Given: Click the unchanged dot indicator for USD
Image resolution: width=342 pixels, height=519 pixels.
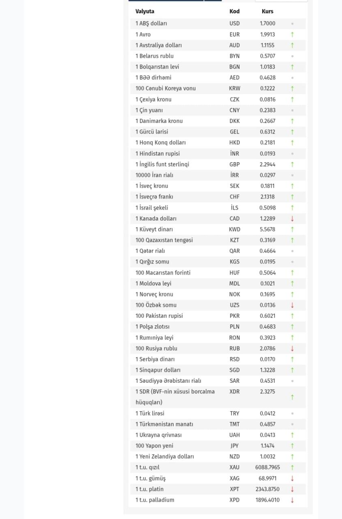Looking at the screenshot, I should pyautogui.click(x=292, y=24).
